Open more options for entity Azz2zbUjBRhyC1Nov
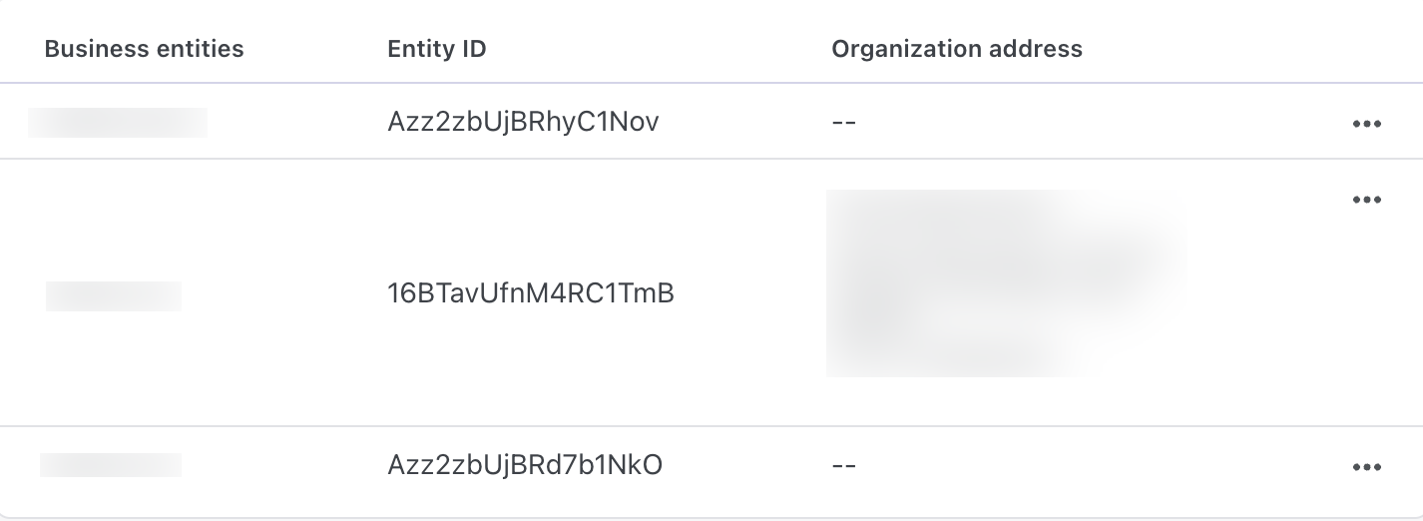The image size is (1423, 521). (1366, 124)
